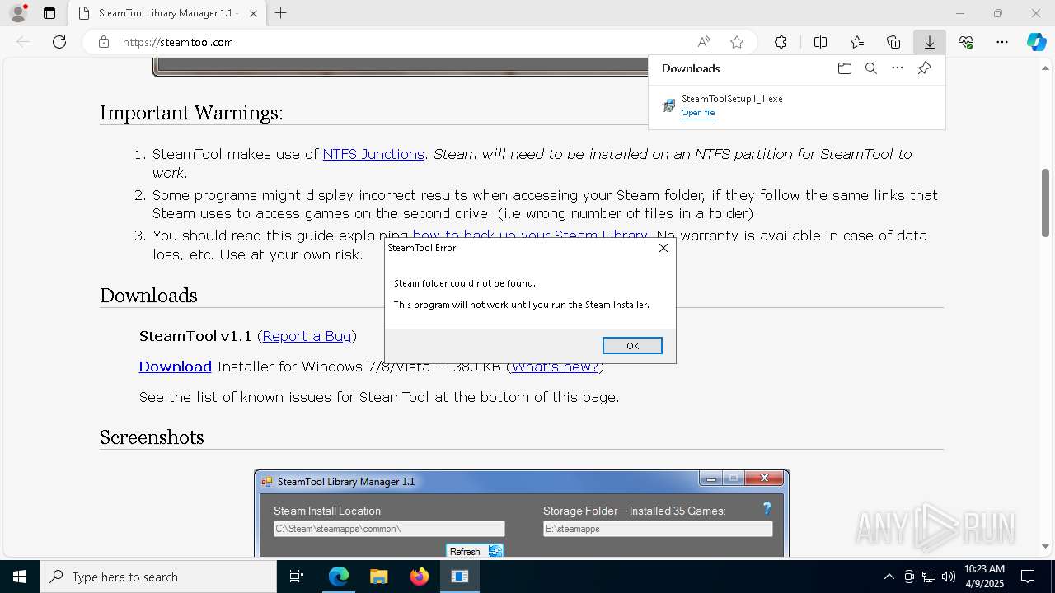Open clock showing 10:23 AM

(984, 577)
